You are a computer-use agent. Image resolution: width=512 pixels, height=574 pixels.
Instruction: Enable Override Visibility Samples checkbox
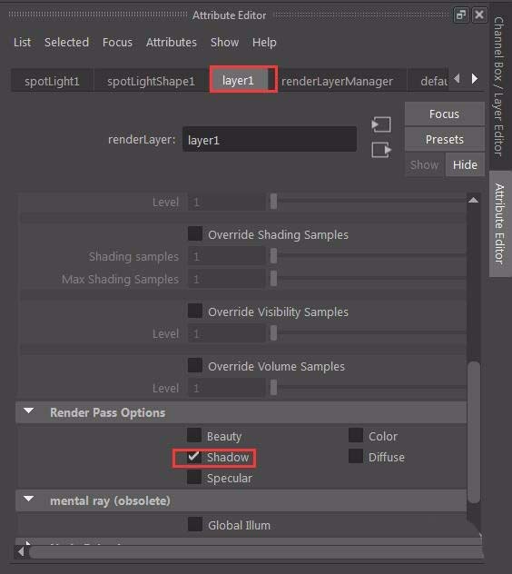click(x=195, y=311)
